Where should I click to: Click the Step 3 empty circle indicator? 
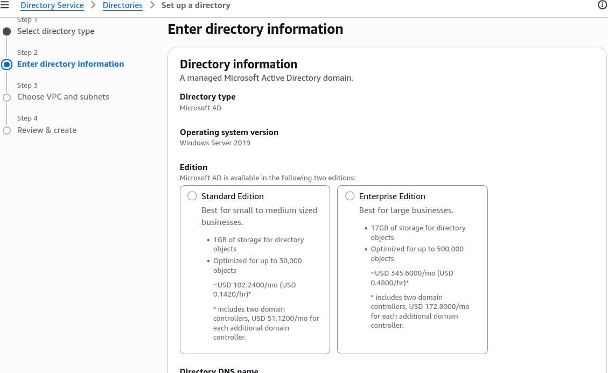pyautogui.click(x=6, y=97)
